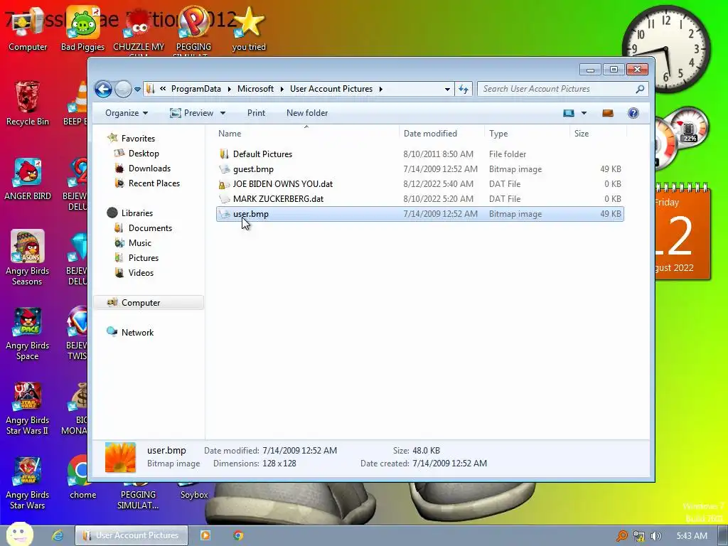Viewport: 728px width, 546px height.
Task: Click the Angry Birds Seasons desktop icon
Action: coord(28,257)
